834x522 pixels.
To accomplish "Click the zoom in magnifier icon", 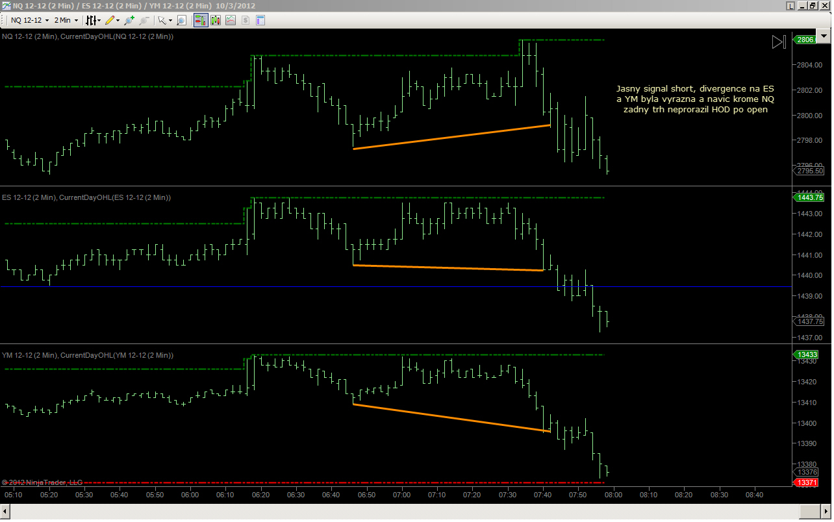I will [x=129, y=20].
